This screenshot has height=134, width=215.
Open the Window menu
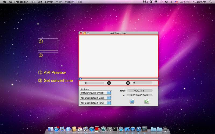[69, 2]
